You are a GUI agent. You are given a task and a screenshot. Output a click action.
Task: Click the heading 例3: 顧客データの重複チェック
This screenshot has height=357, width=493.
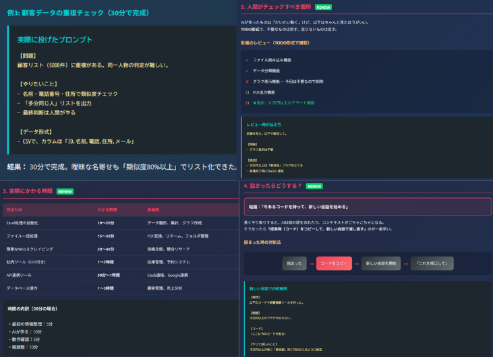pyautogui.click(x=78, y=13)
